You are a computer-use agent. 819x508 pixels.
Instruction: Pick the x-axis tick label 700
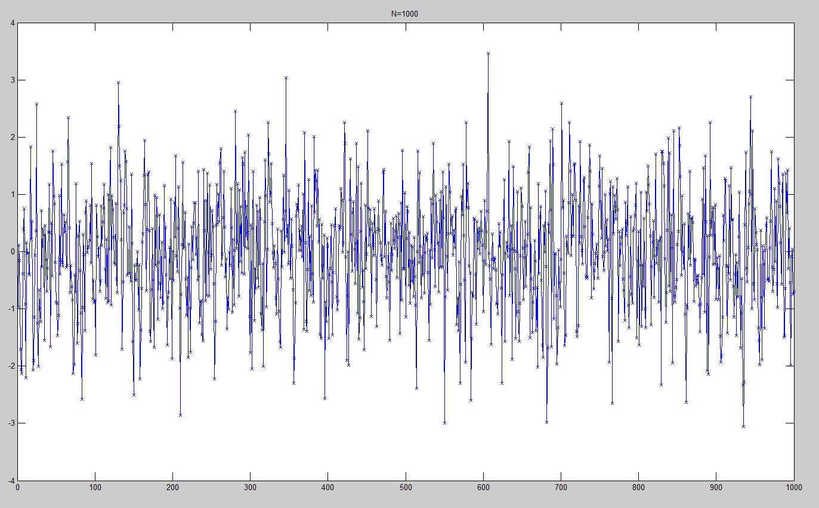pos(561,487)
